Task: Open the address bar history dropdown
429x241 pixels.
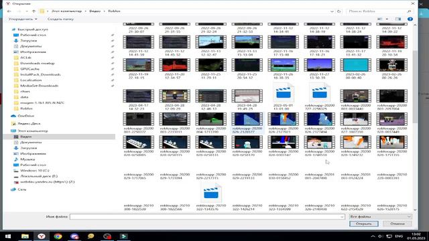Action: point(332,11)
